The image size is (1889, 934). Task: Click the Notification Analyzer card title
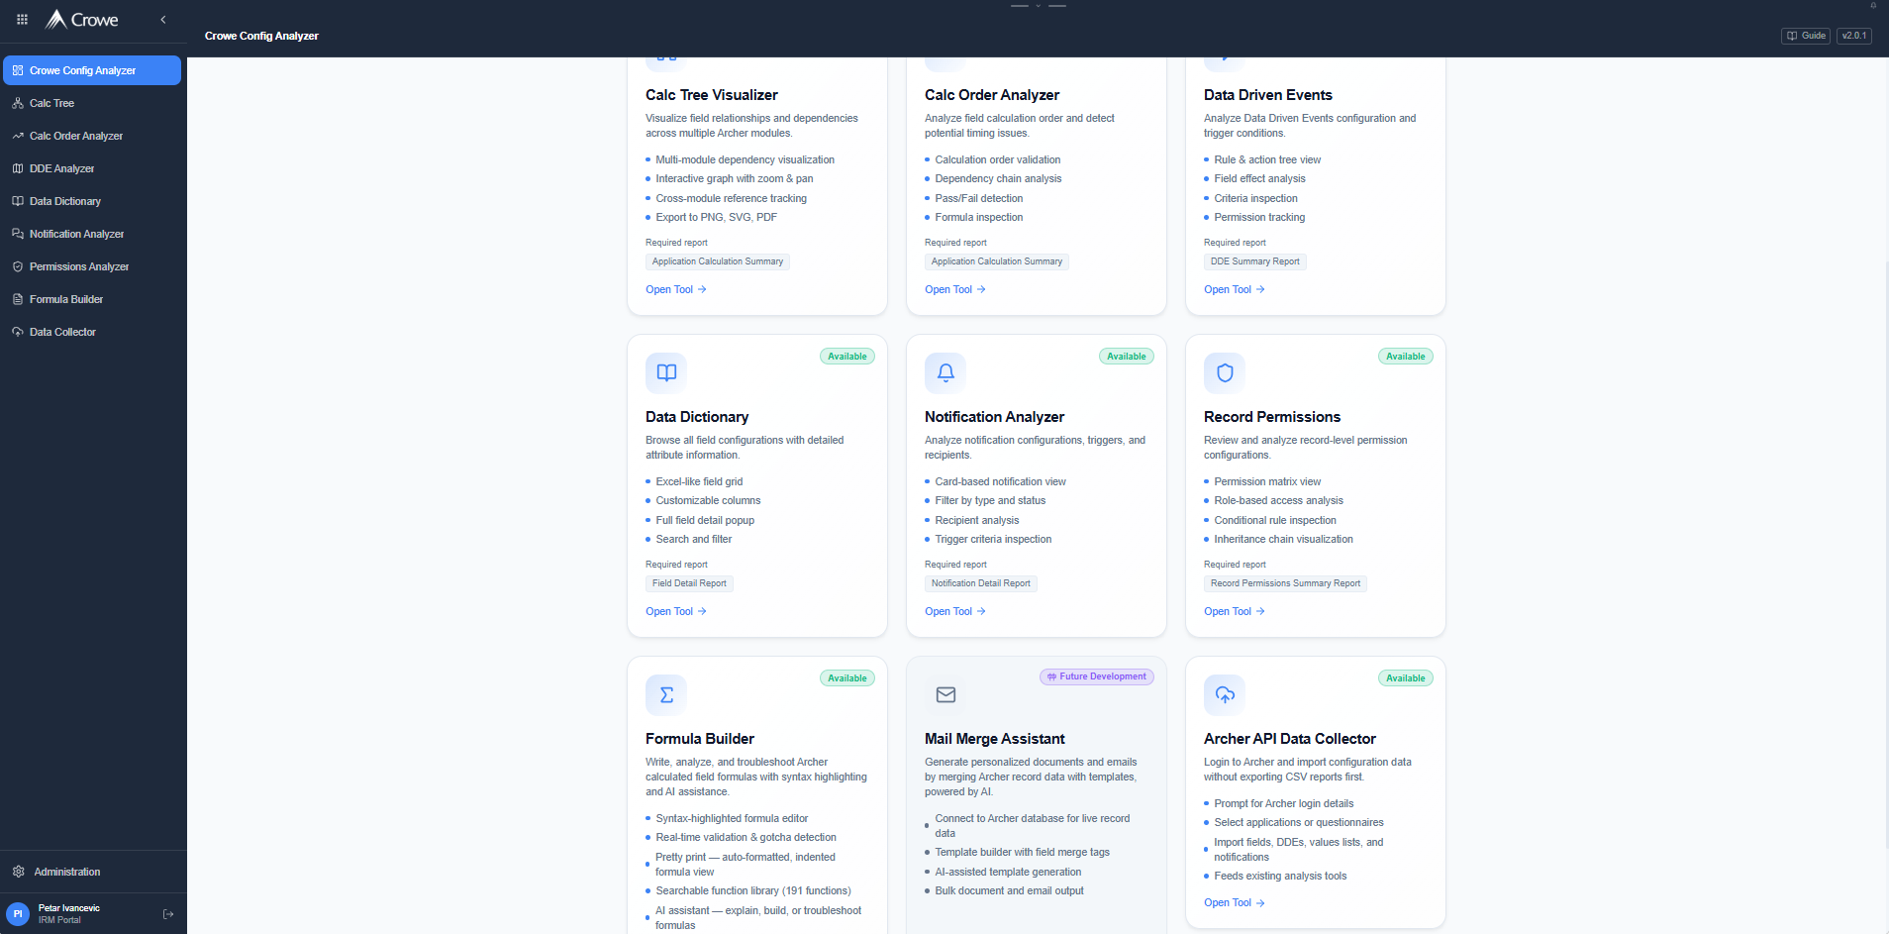995,417
